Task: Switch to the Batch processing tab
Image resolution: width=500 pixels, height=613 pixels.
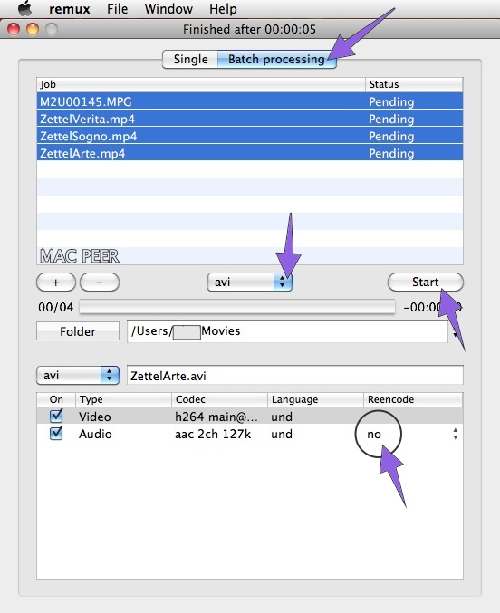Action: [x=276, y=60]
